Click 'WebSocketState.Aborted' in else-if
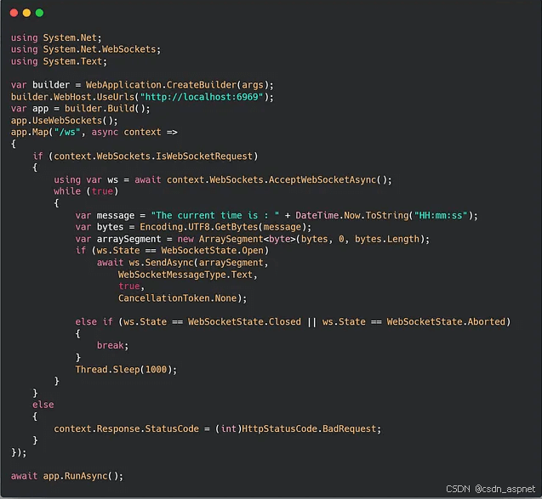Viewport: 542px width, 499px height. pyautogui.click(x=446, y=322)
